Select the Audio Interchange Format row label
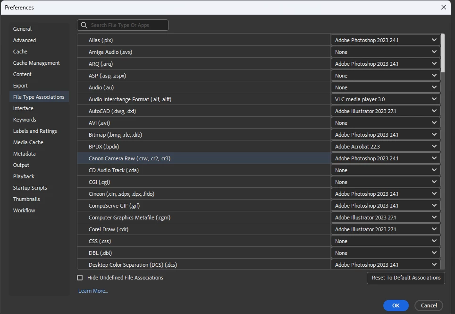The height and width of the screenshot is (314, 455). (x=130, y=99)
